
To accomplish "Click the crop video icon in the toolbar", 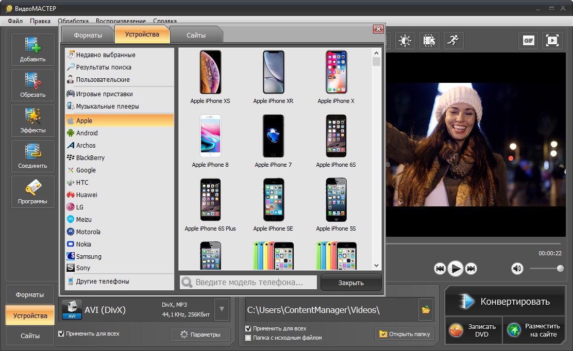I will (x=429, y=41).
